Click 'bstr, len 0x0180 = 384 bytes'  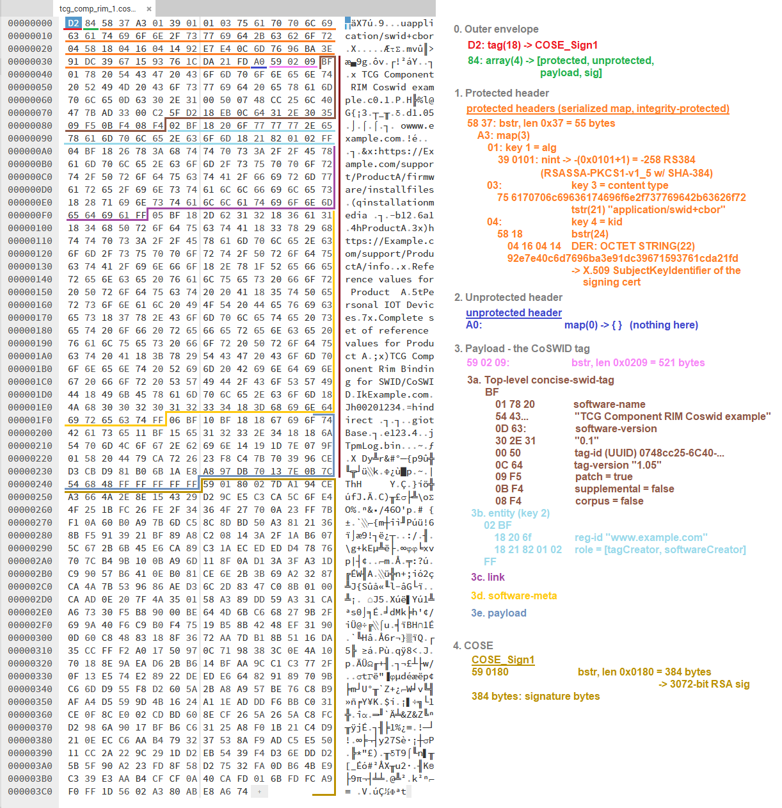point(644,672)
